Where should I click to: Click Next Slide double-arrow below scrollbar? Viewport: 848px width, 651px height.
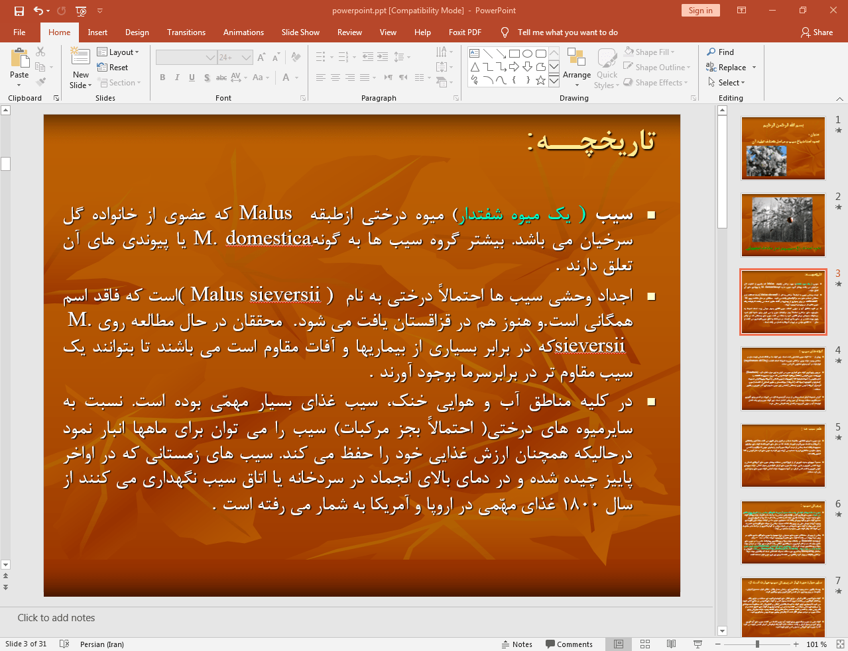pos(5,587)
